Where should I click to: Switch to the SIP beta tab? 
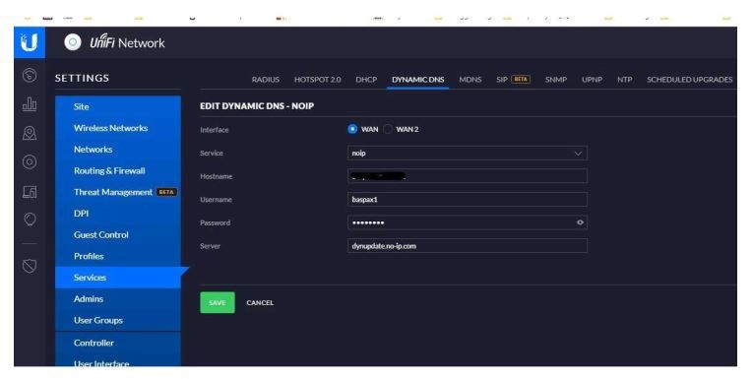[x=513, y=79]
